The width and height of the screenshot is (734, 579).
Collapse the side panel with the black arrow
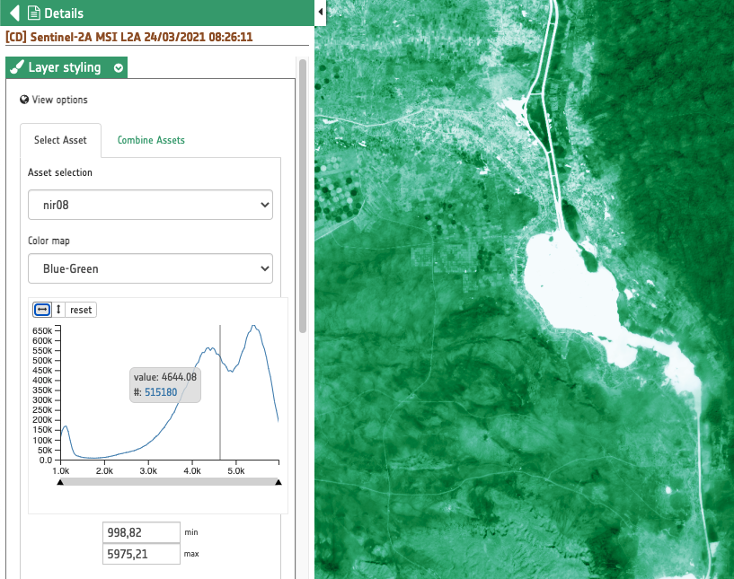tap(321, 13)
